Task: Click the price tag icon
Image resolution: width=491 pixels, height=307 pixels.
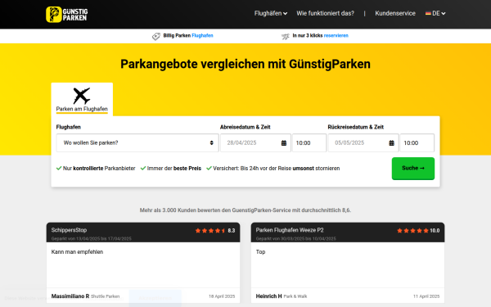Action: (156, 36)
